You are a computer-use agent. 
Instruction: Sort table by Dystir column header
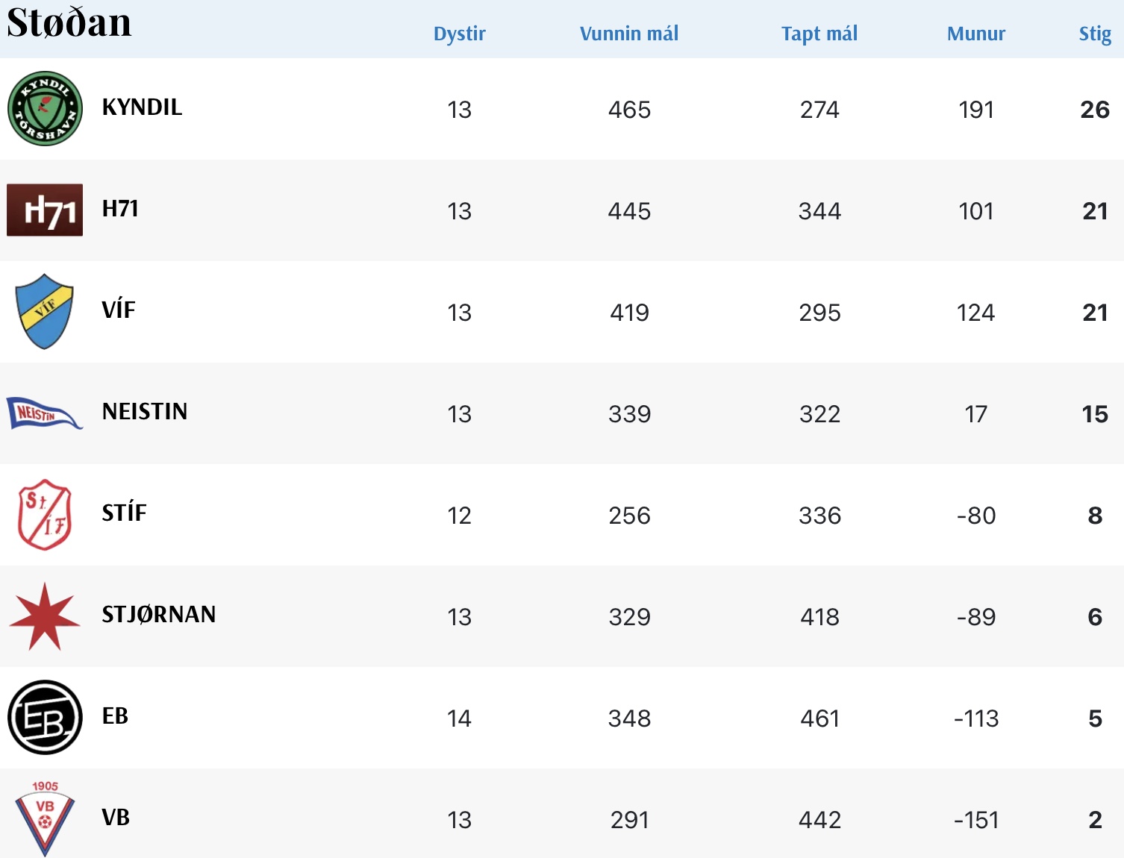point(459,34)
